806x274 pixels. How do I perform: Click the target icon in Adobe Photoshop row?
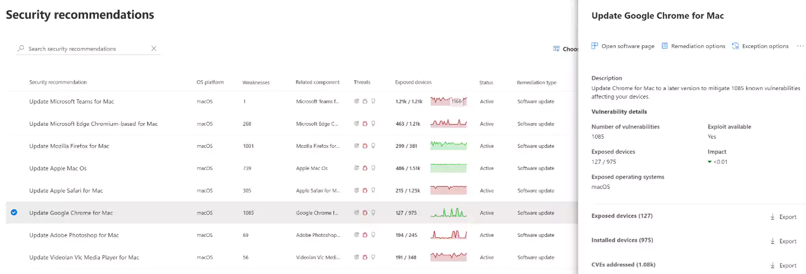tap(356, 235)
